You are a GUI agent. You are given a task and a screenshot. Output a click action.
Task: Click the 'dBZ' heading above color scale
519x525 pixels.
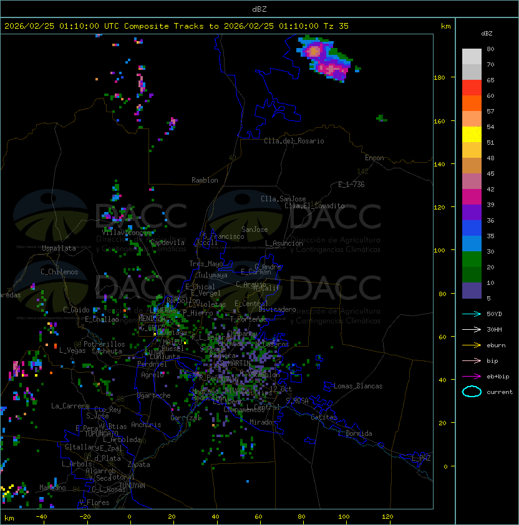point(487,34)
